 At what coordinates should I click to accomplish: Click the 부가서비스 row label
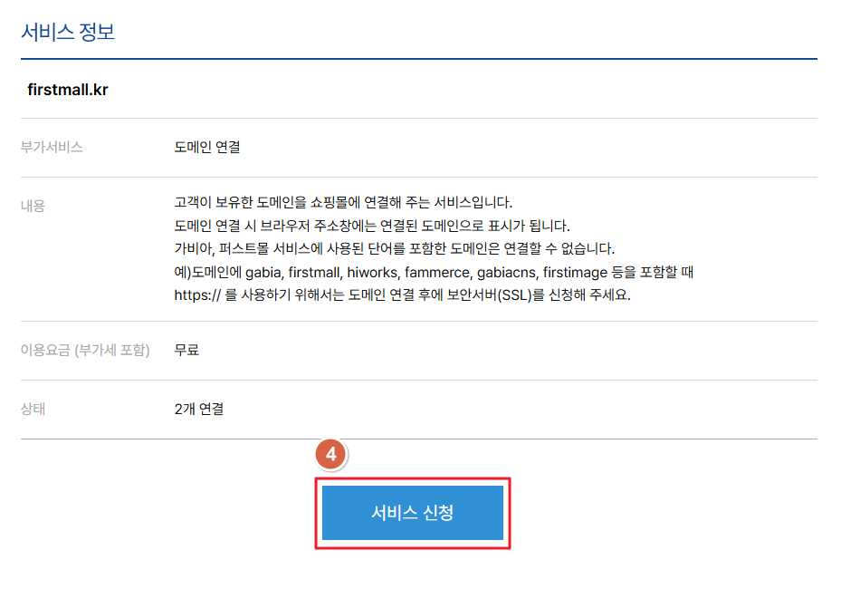[52, 147]
